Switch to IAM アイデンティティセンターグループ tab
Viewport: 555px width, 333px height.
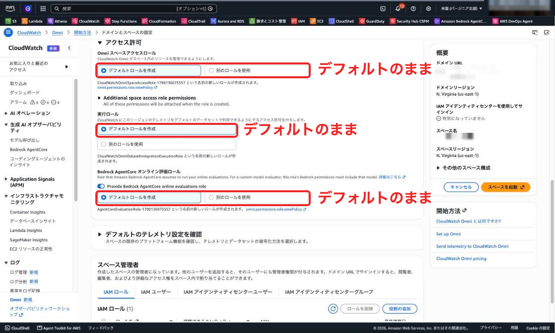(x=329, y=292)
